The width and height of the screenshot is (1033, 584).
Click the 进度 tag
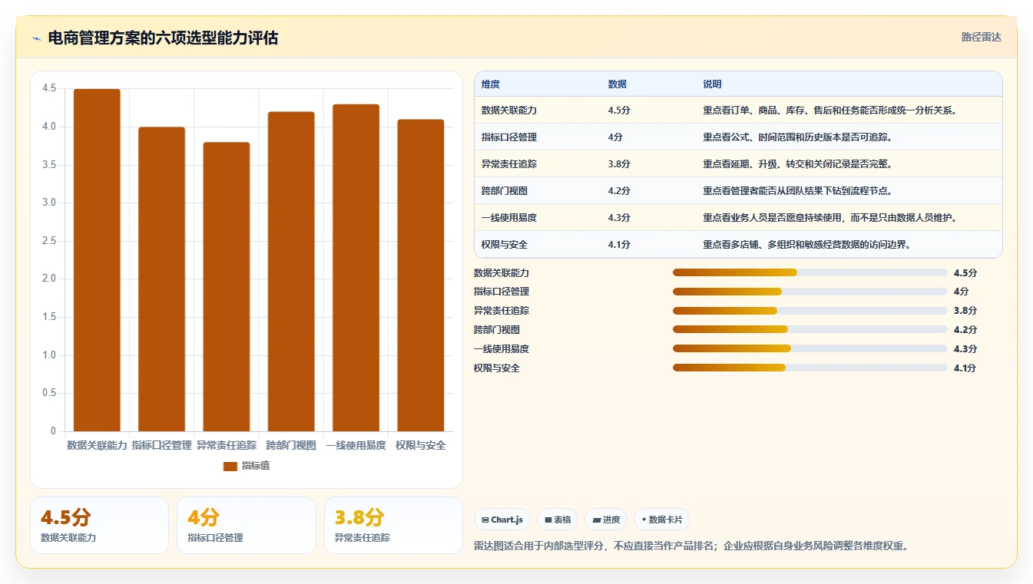tap(606, 520)
